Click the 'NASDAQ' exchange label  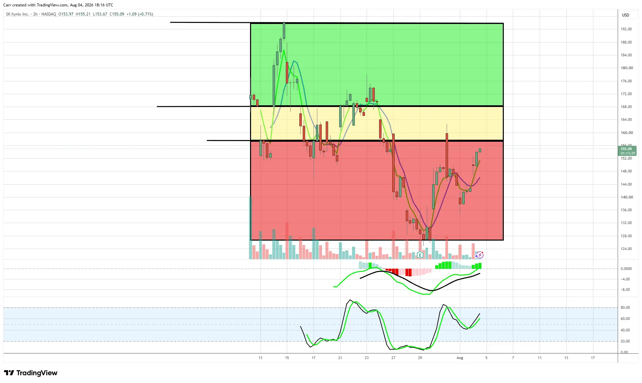click(49, 14)
